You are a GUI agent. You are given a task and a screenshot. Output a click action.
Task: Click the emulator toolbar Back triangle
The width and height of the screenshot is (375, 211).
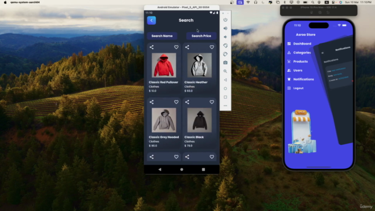225,80
